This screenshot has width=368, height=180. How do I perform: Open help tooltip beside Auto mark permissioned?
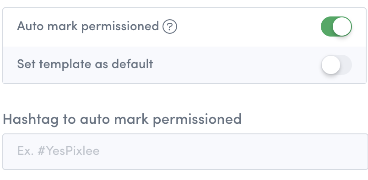(x=170, y=26)
